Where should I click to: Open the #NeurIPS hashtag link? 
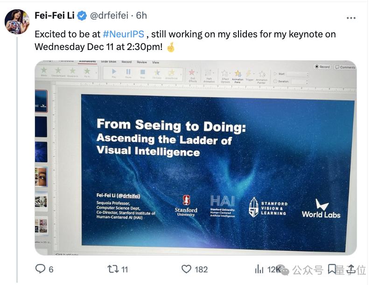123,34
